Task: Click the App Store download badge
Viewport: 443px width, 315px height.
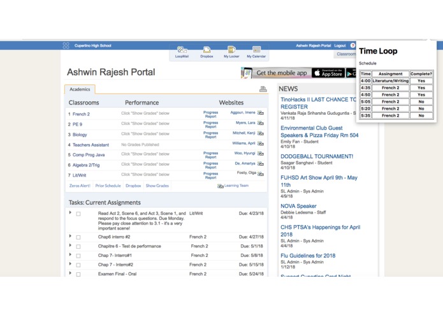Action: point(328,73)
